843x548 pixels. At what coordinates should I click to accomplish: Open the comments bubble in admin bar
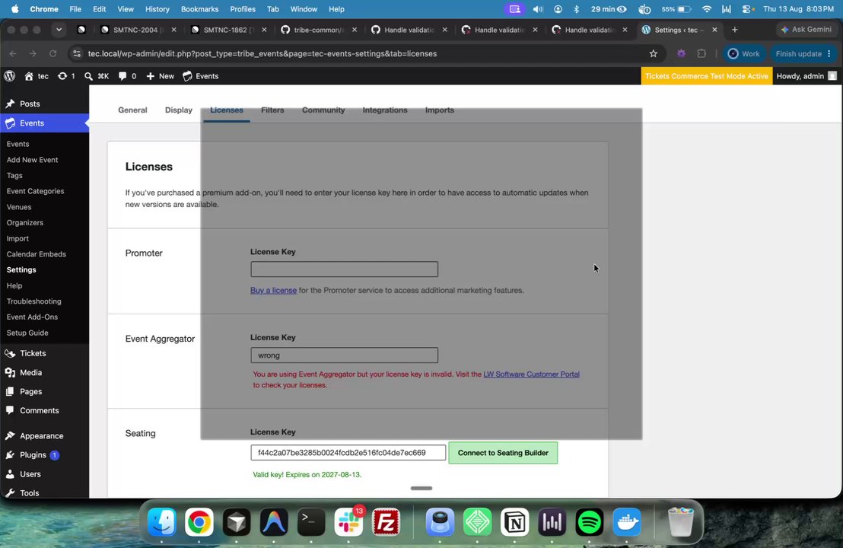[x=127, y=76]
